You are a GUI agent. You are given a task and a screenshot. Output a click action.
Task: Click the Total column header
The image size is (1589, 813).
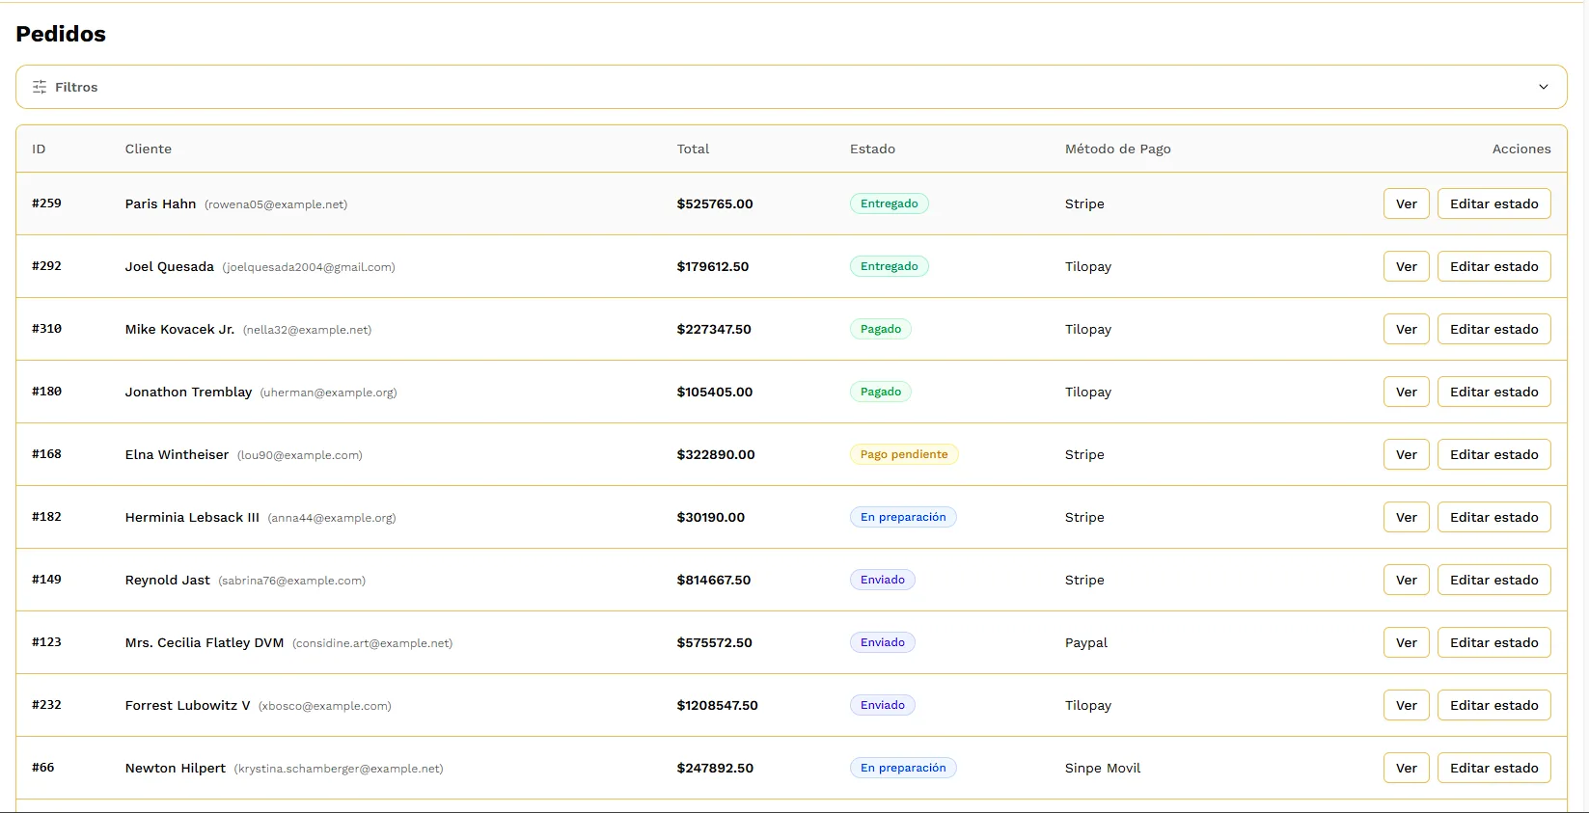click(x=693, y=149)
